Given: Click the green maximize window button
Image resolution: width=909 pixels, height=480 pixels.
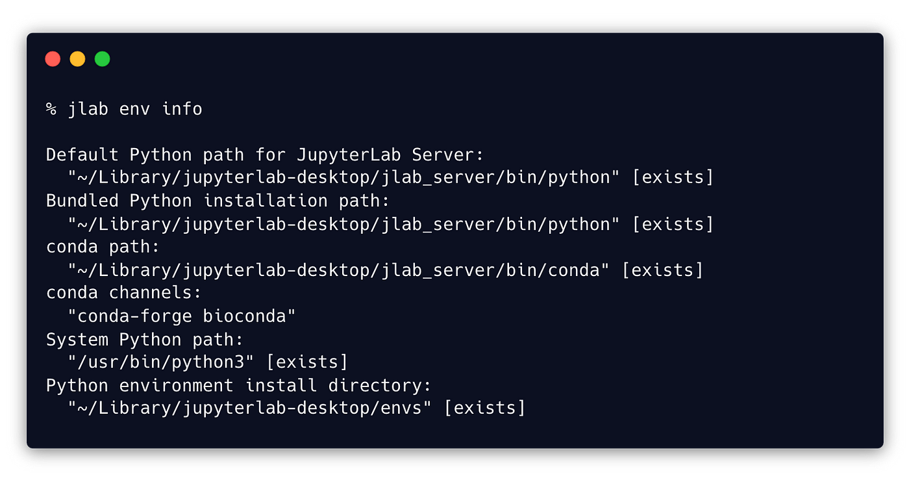Looking at the screenshot, I should (102, 59).
